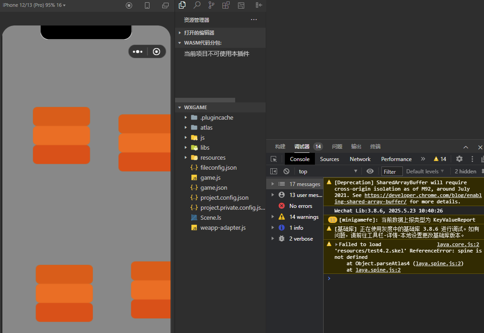Toggle the console sidebar panel
The image size is (484, 333).
273,172
